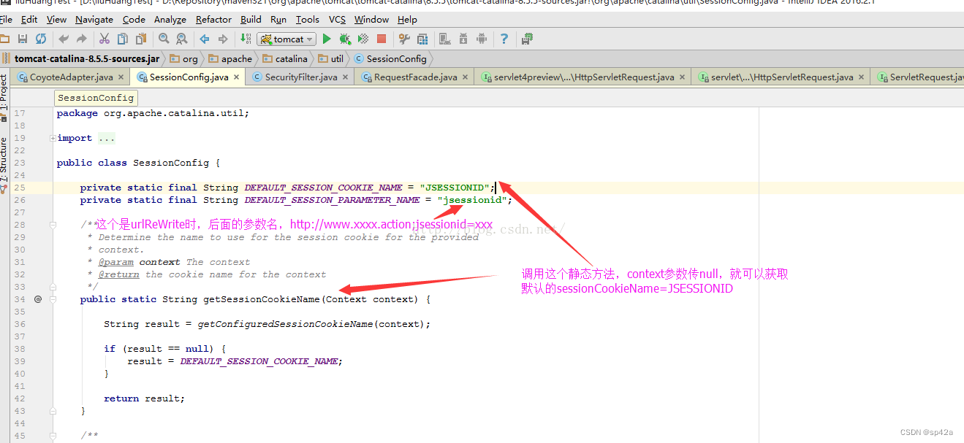964x443 pixels.
Task: Open the Refactor menu
Action: pyautogui.click(x=213, y=20)
